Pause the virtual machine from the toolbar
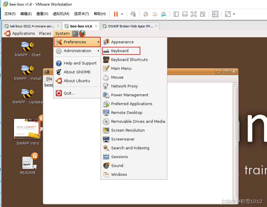Image resolution: width=267 pixels, height=207 pixels. (x=116, y=14)
